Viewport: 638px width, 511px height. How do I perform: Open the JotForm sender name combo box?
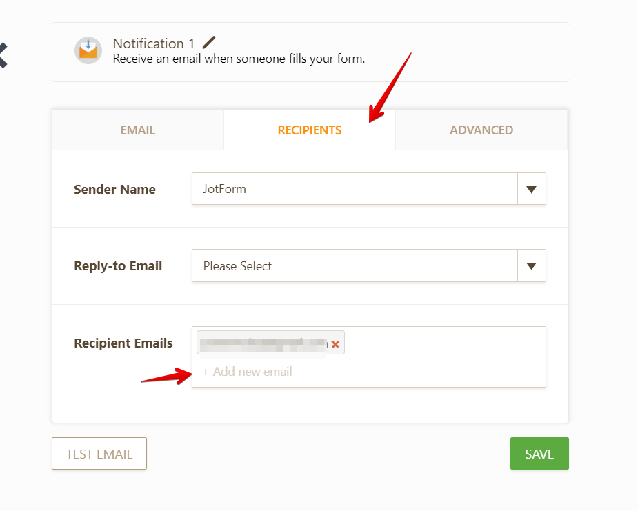tap(355, 189)
